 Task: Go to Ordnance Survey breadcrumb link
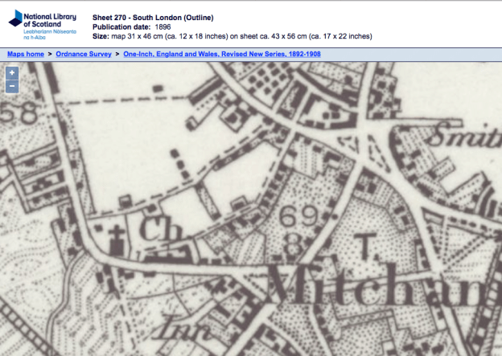click(x=84, y=54)
